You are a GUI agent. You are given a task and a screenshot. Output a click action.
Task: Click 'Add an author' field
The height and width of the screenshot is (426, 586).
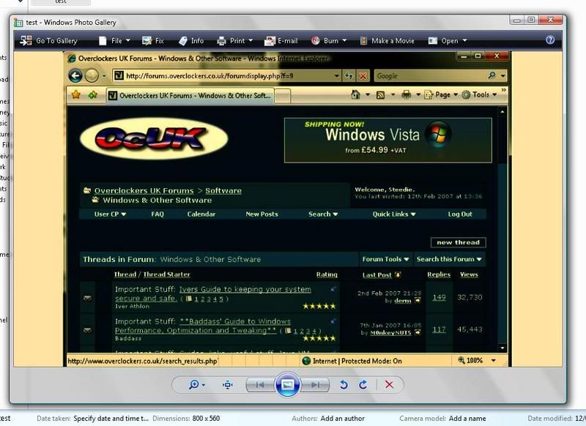(342, 419)
